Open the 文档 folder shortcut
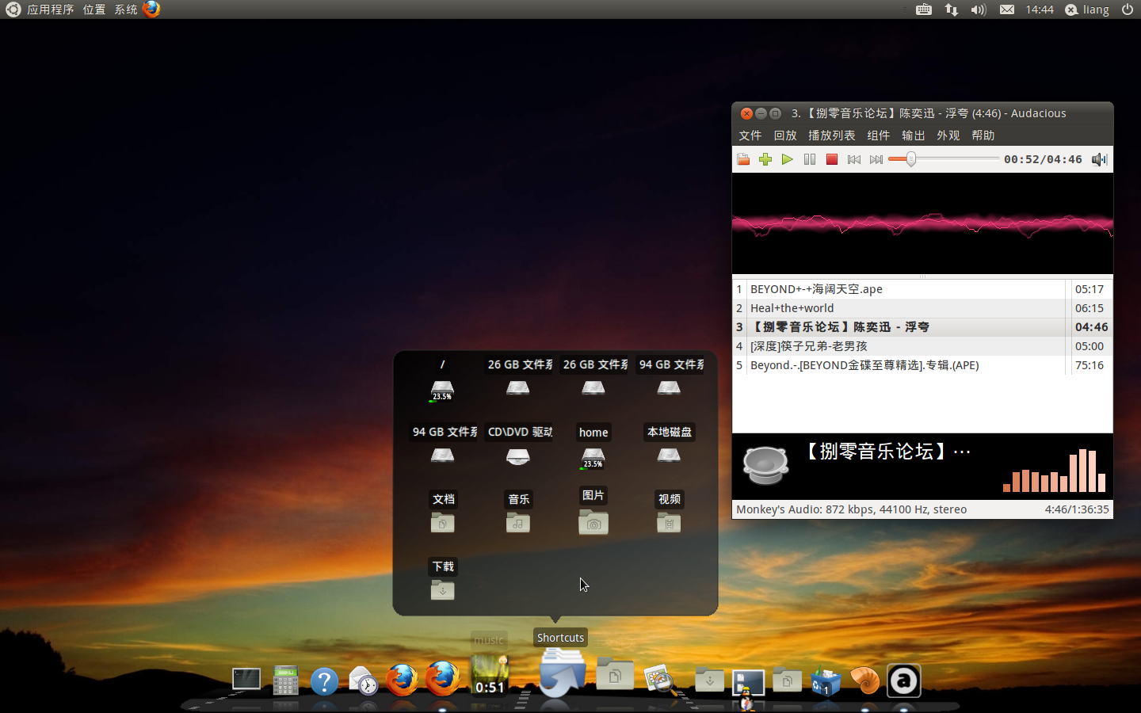This screenshot has height=713, width=1141. point(442,522)
